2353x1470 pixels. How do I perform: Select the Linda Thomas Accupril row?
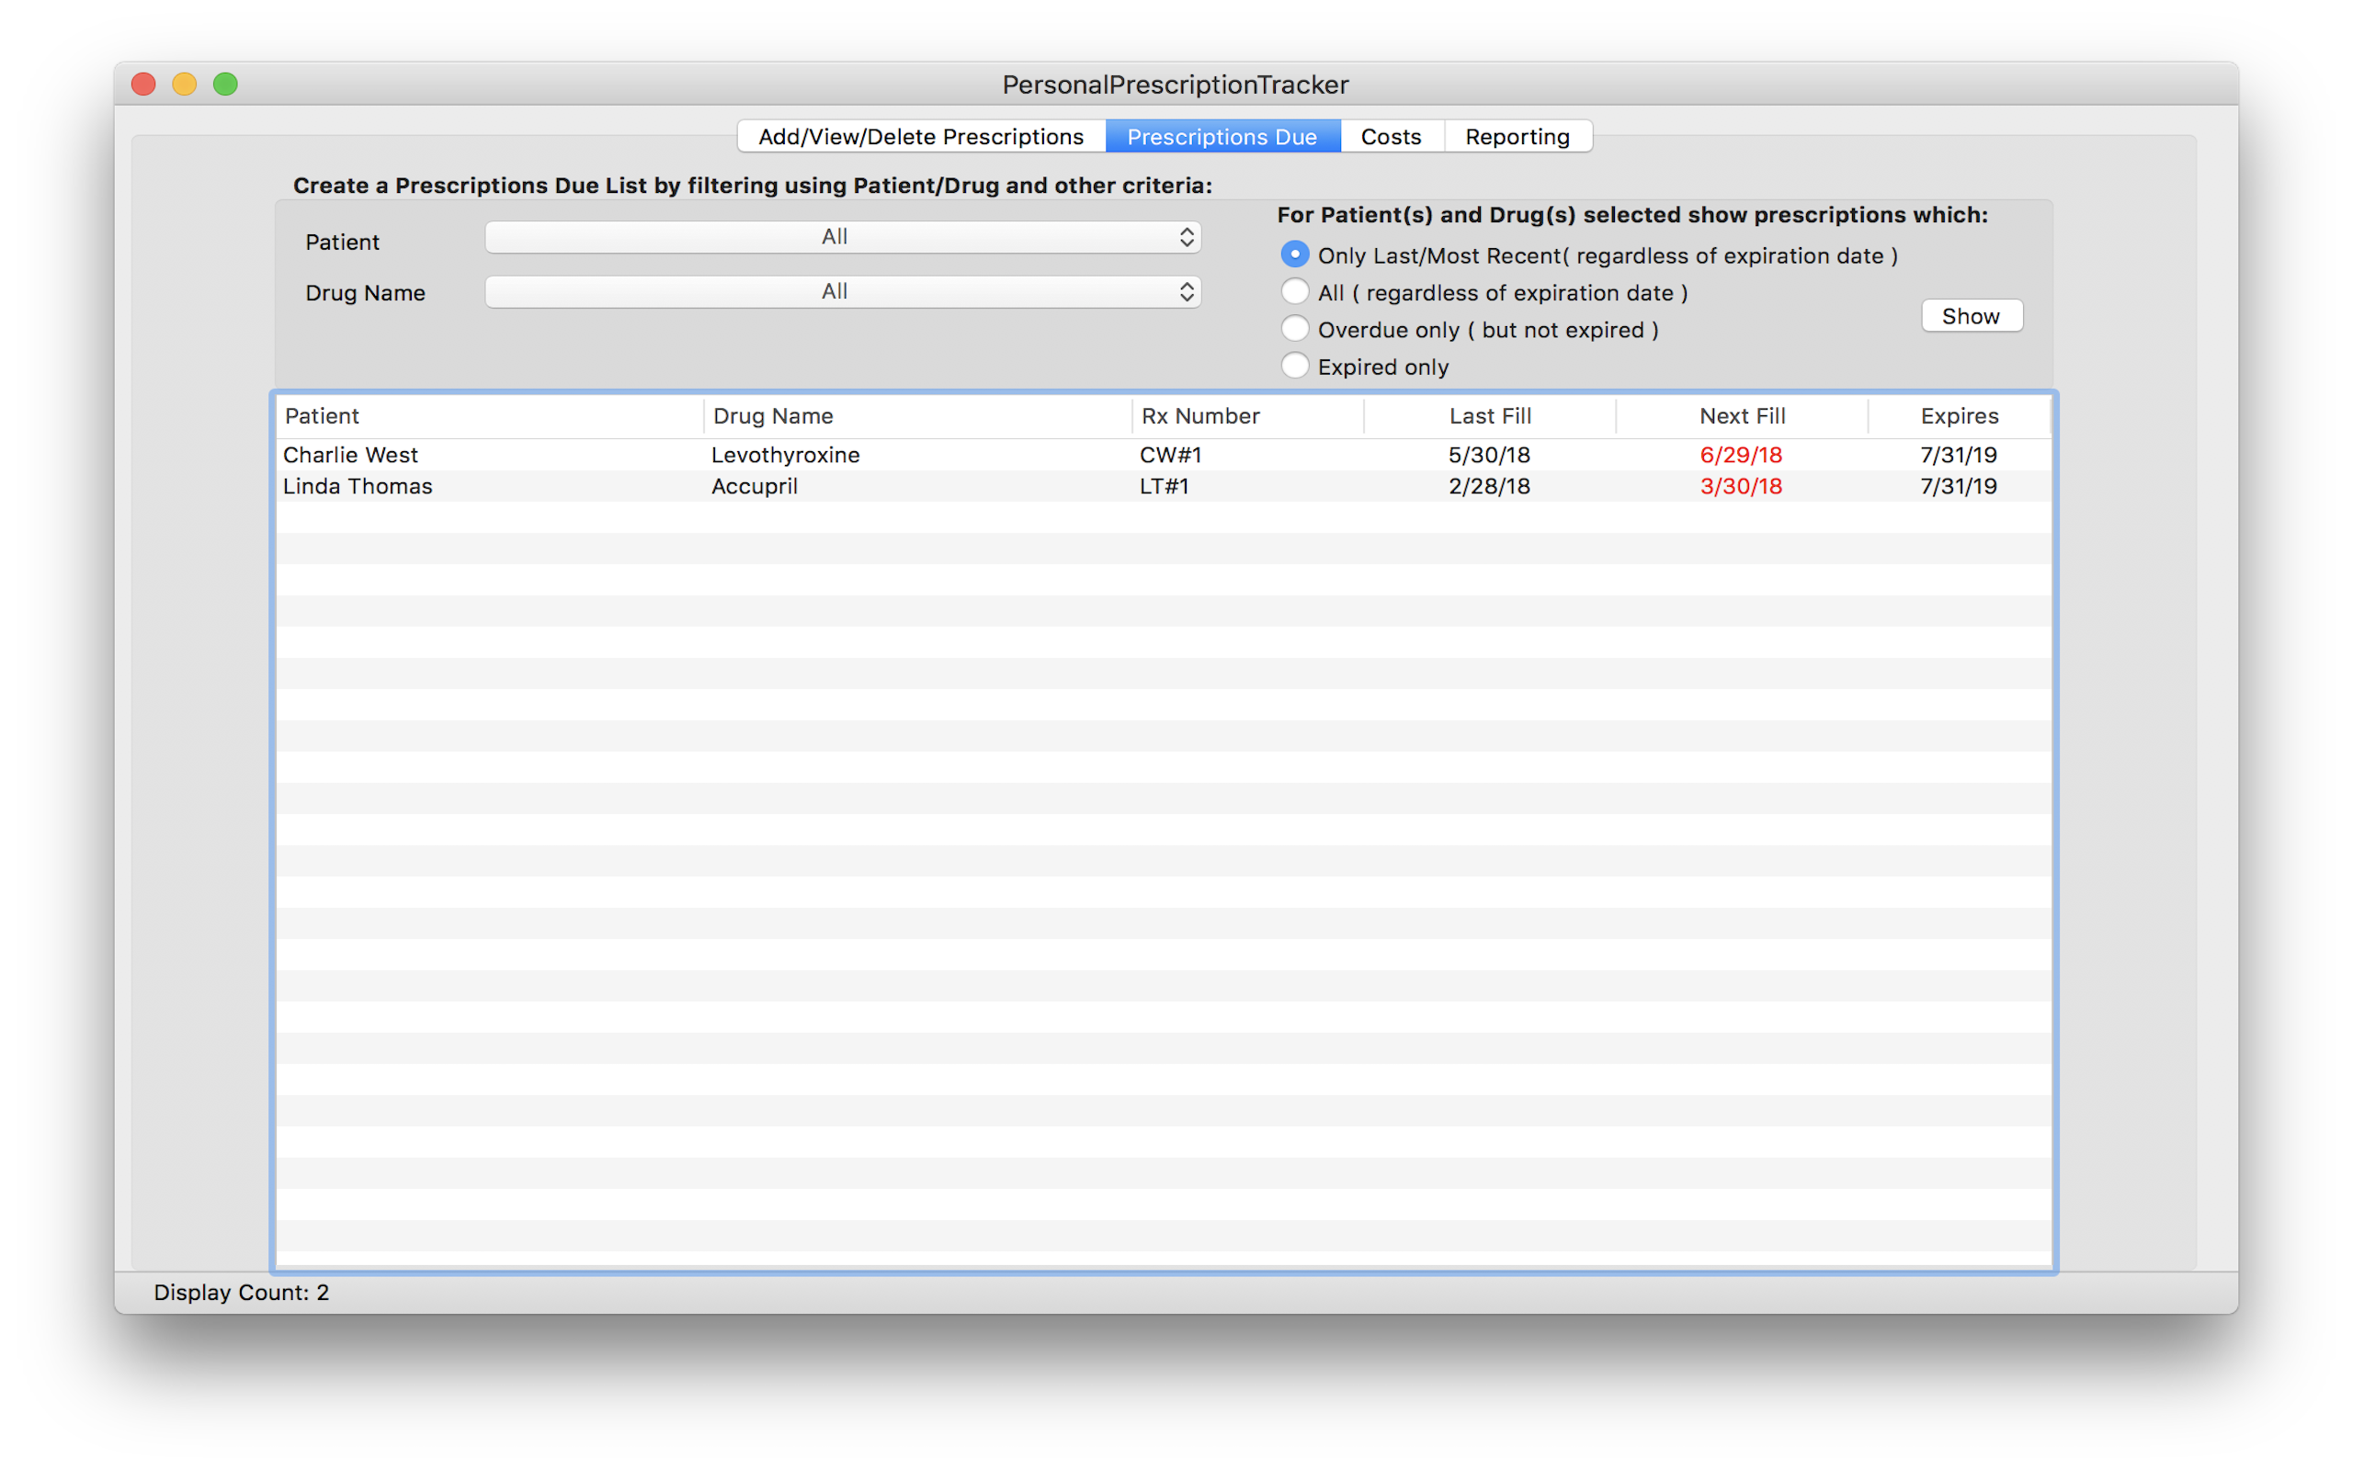754,486
